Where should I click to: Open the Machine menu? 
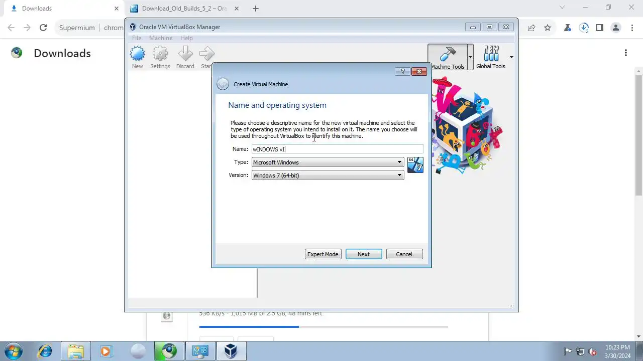pos(161,38)
